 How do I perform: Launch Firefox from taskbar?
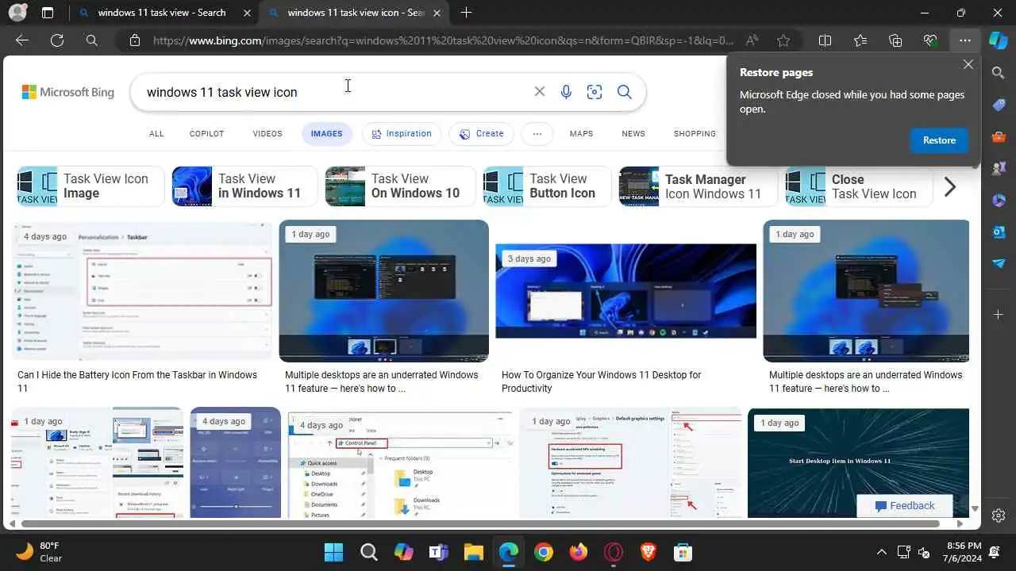579,552
